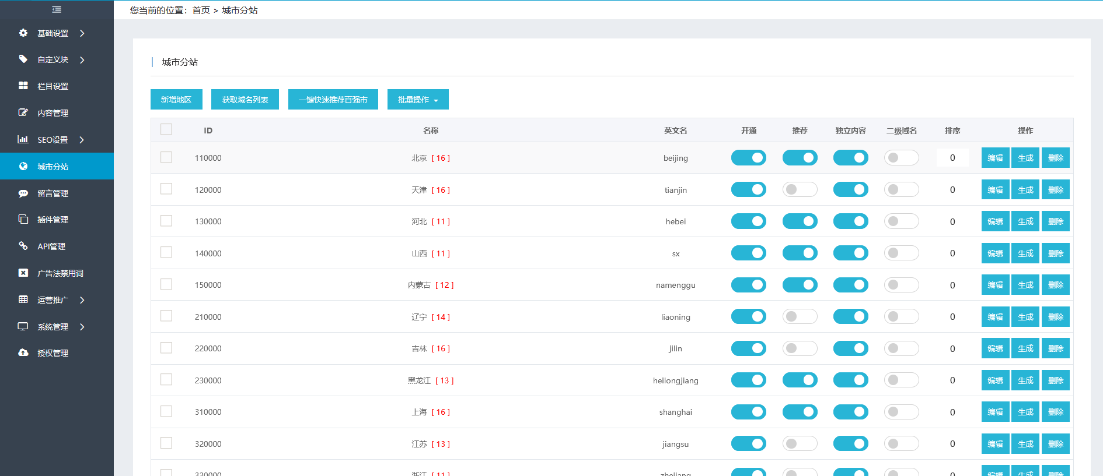Click 首页 in the breadcrumb
This screenshot has width=1103, height=476.
click(x=201, y=10)
